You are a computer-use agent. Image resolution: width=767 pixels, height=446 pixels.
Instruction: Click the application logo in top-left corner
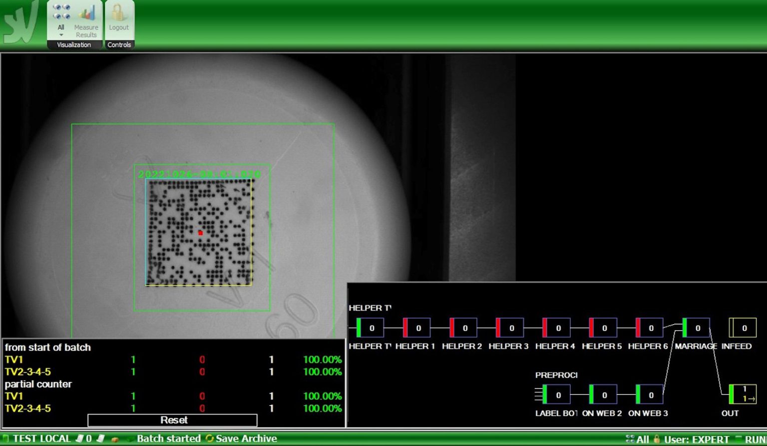pyautogui.click(x=20, y=23)
